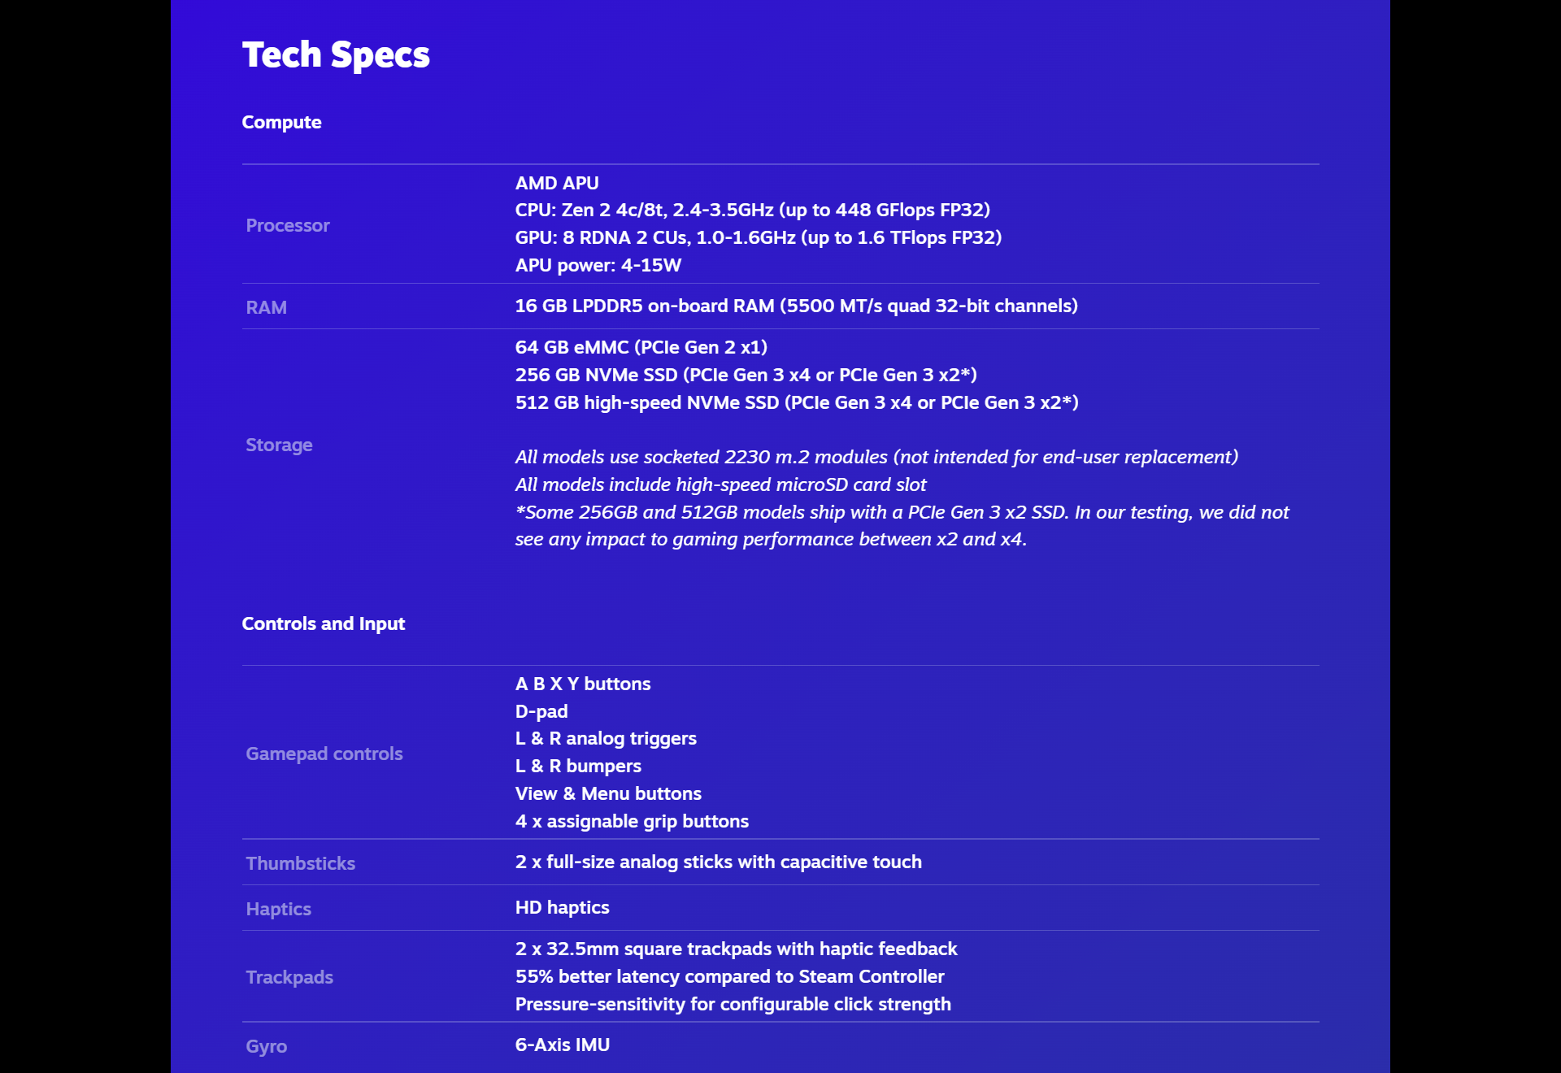This screenshot has width=1561, height=1073.
Task: Select the Gamepad controls row label
Action: (x=324, y=754)
